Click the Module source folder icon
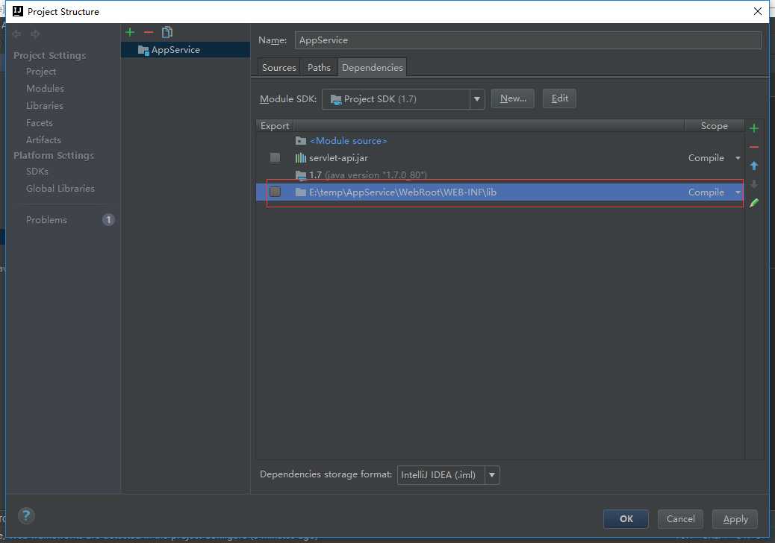Viewport: 775px width, 543px height. pos(300,141)
